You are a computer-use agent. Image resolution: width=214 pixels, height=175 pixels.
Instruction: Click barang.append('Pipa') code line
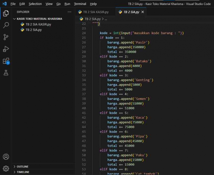(x=127, y=136)
